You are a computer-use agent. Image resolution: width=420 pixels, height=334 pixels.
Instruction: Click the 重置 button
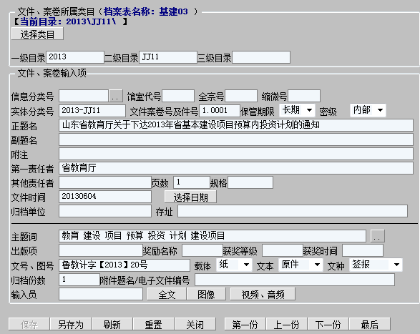pos(154,325)
